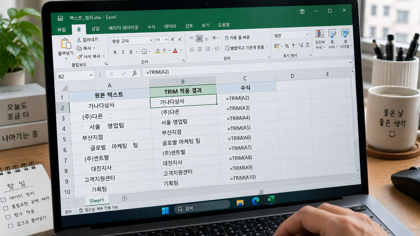Toggle Wrap Text (자동 줄 바꿈)
The image size is (420, 236).
tap(237, 37)
